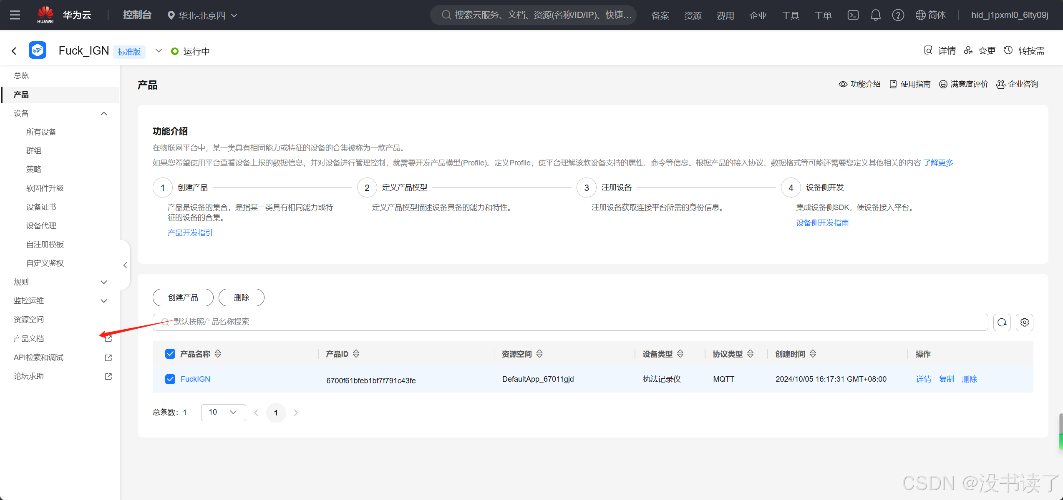Open the 费用 top menu
Image resolution: width=1063 pixels, height=500 pixels.
[x=725, y=15]
